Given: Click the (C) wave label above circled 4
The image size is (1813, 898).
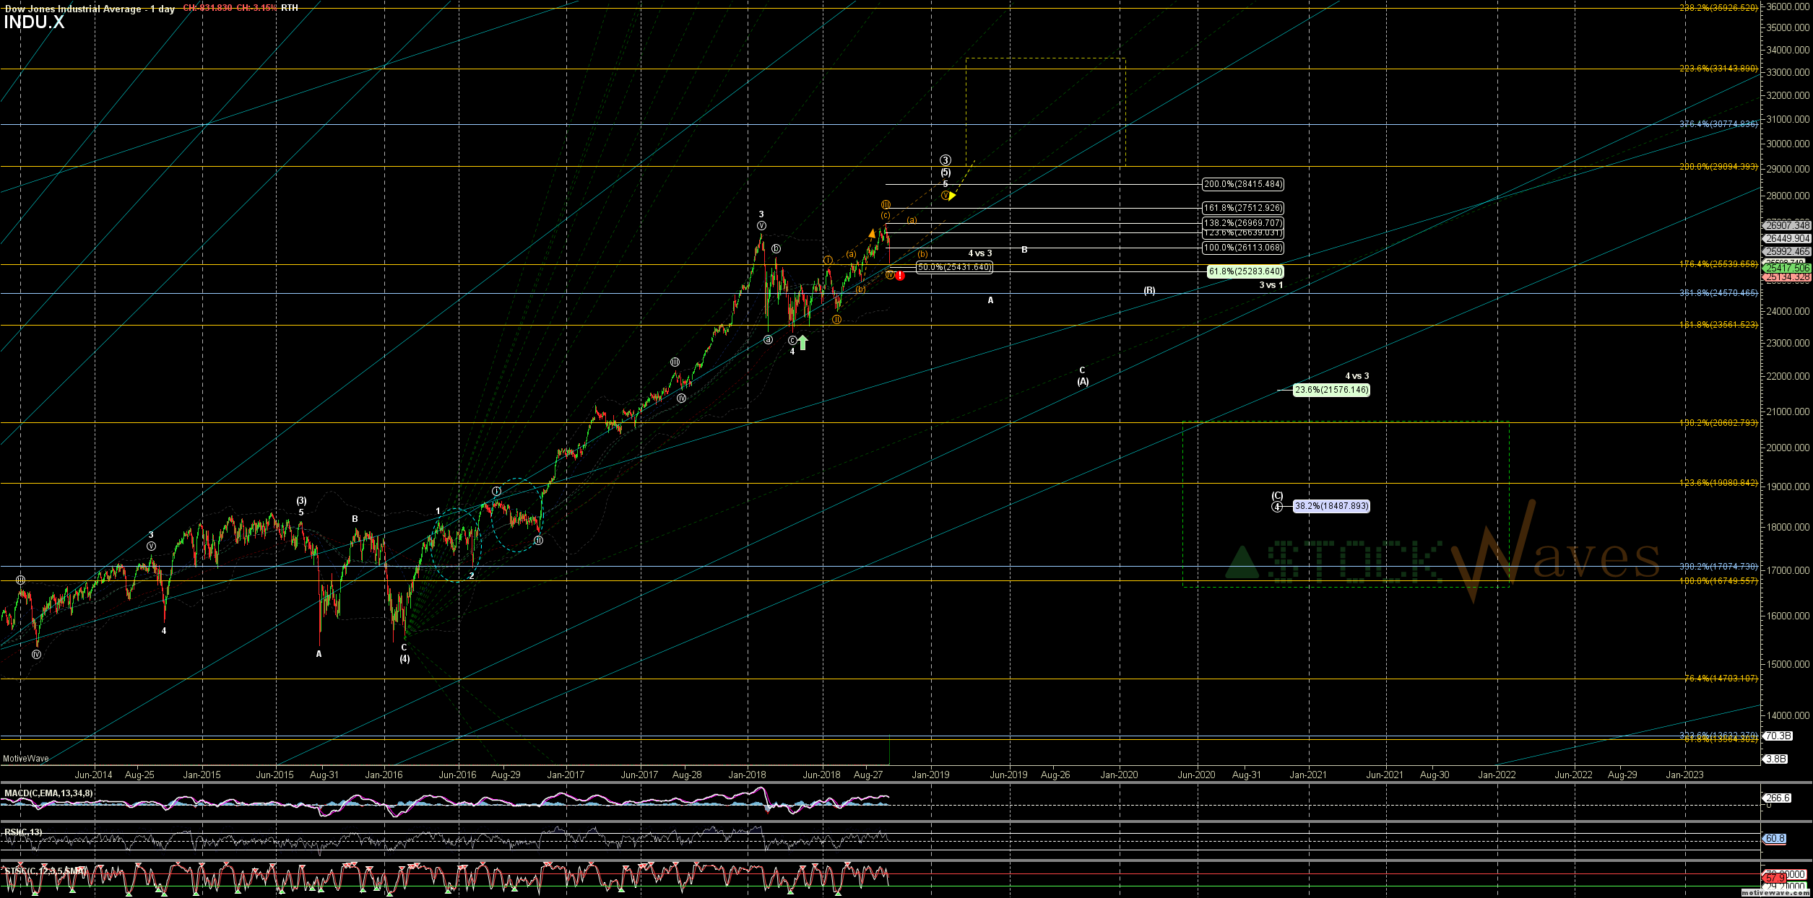Looking at the screenshot, I should [1277, 496].
